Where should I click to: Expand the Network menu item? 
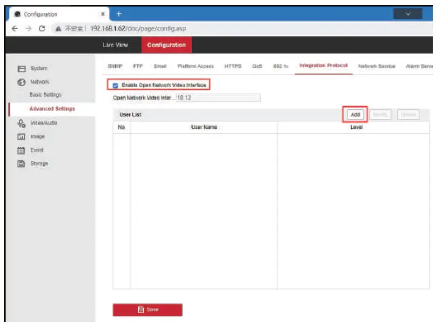click(39, 82)
